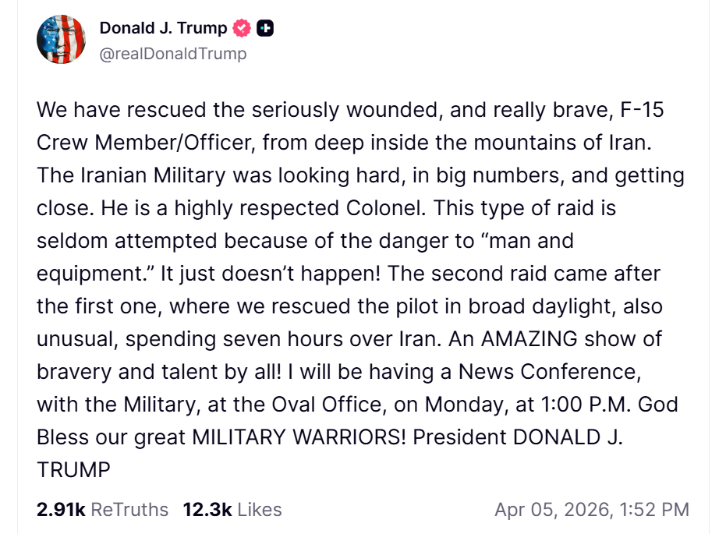The width and height of the screenshot is (726, 534).
Task: Click the flag-painted profile avatar
Action: click(61, 40)
